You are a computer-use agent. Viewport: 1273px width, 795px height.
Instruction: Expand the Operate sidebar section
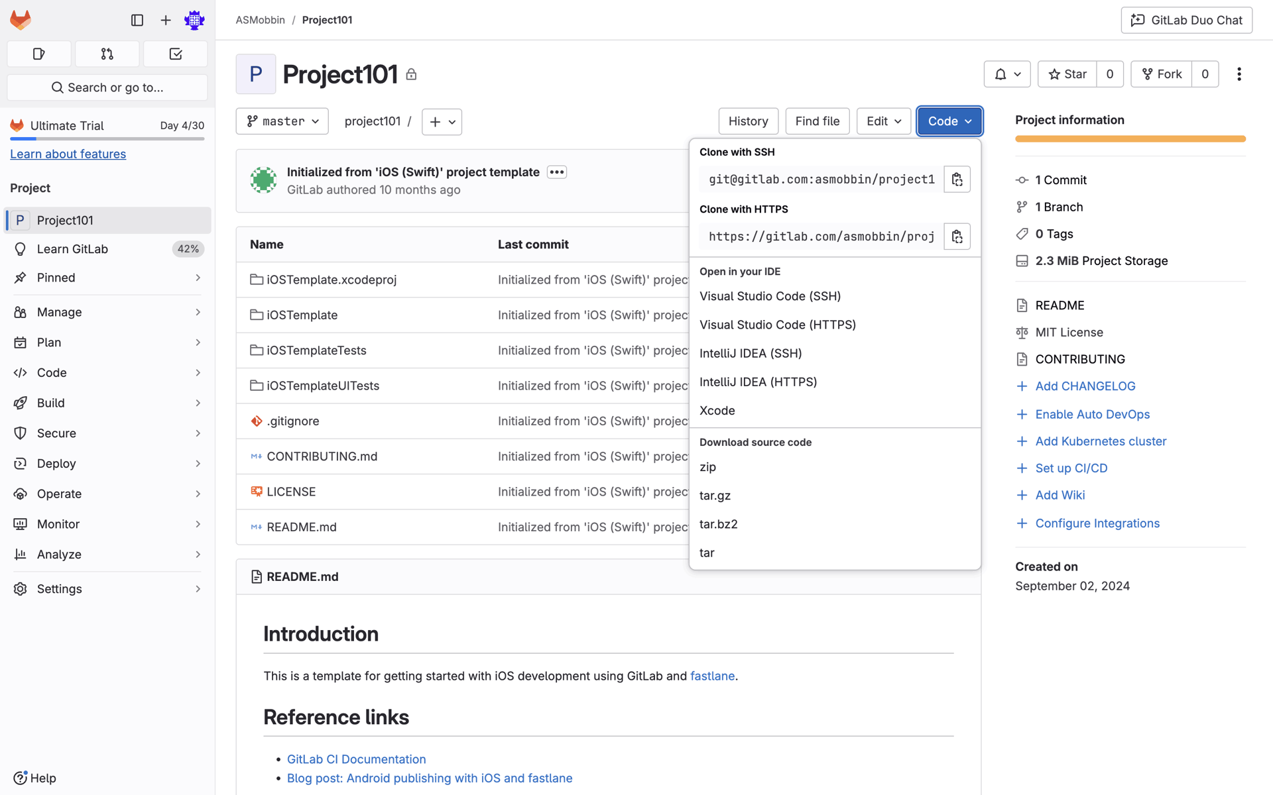pos(107,494)
